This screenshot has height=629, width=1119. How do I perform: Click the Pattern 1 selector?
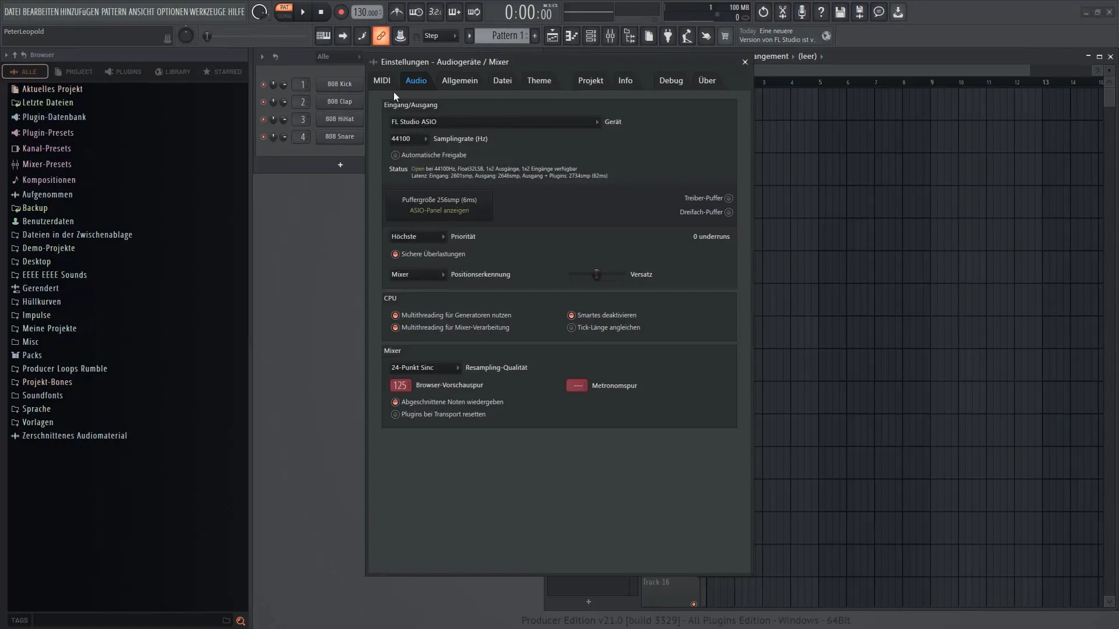502,36
